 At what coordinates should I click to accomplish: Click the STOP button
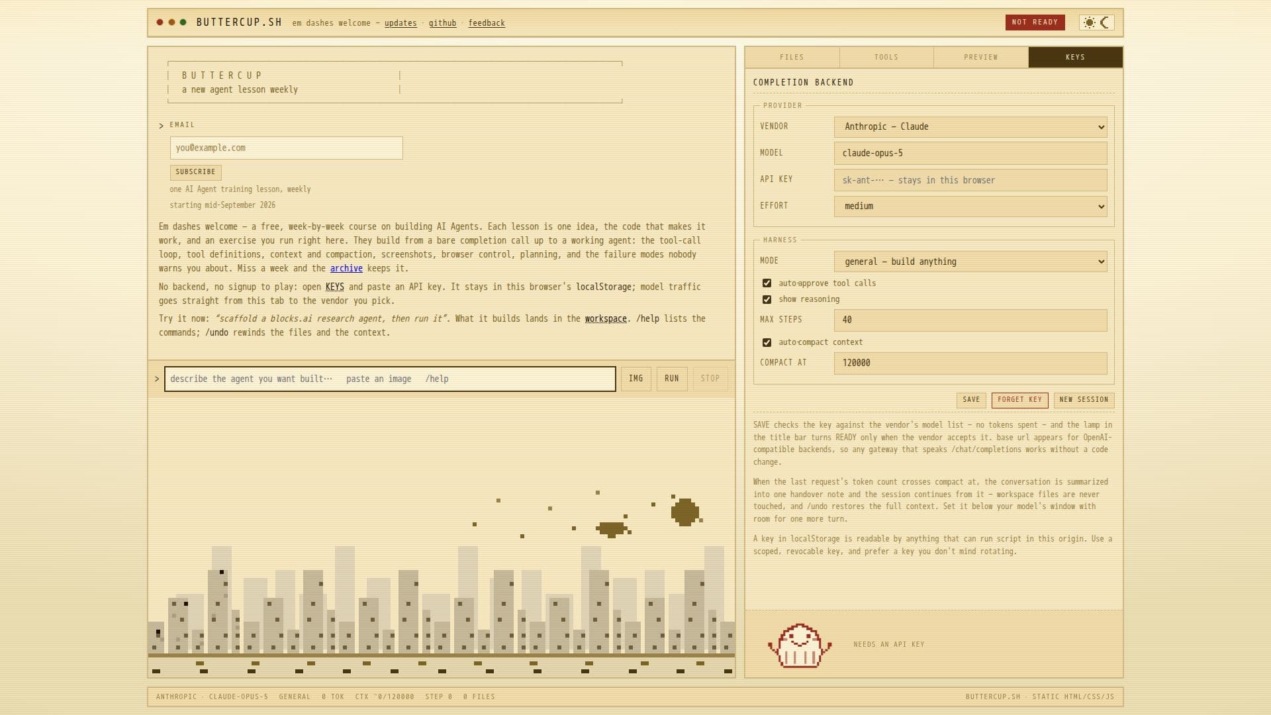tap(710, 379)
